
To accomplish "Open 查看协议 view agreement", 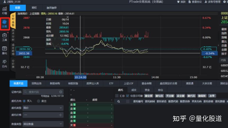I will [x=195, y=2].
